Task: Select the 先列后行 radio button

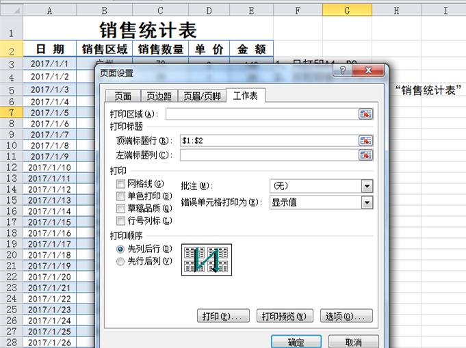Action: [x=120, y=249]
